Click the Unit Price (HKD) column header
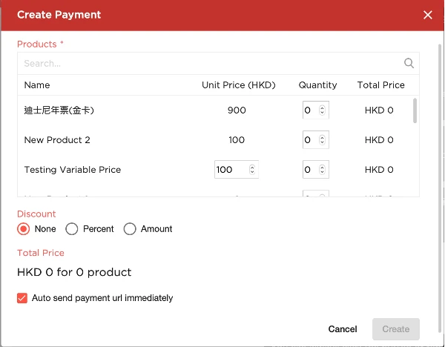 coord(238,85)
